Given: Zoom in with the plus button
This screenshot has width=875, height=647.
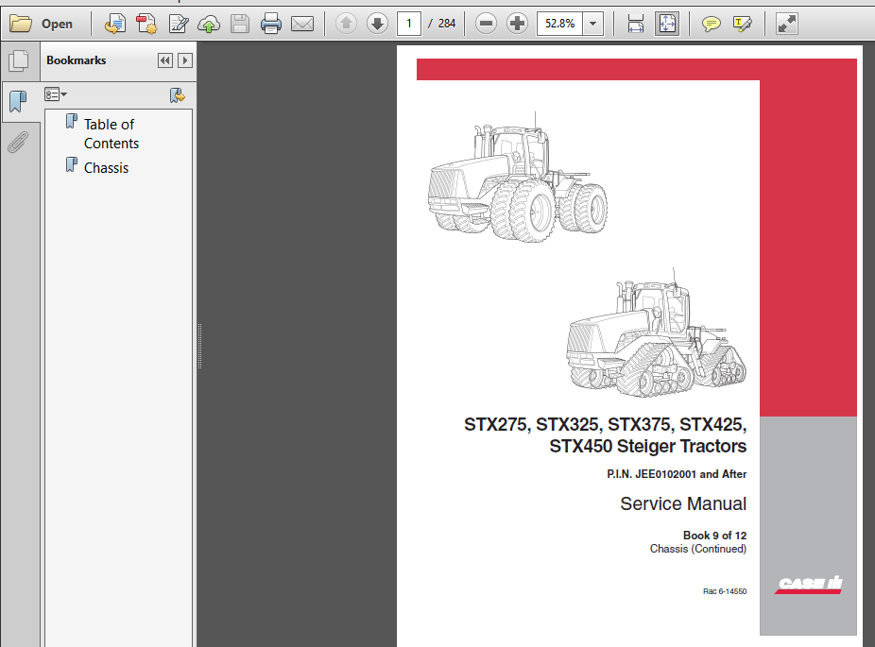Looking at the screenshot, I should 517,24.
